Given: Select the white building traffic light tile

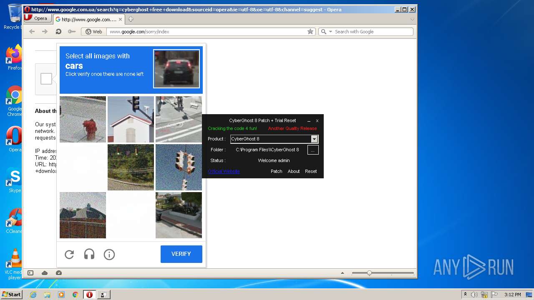Looking at the screenshot, I should pos(131,119).
